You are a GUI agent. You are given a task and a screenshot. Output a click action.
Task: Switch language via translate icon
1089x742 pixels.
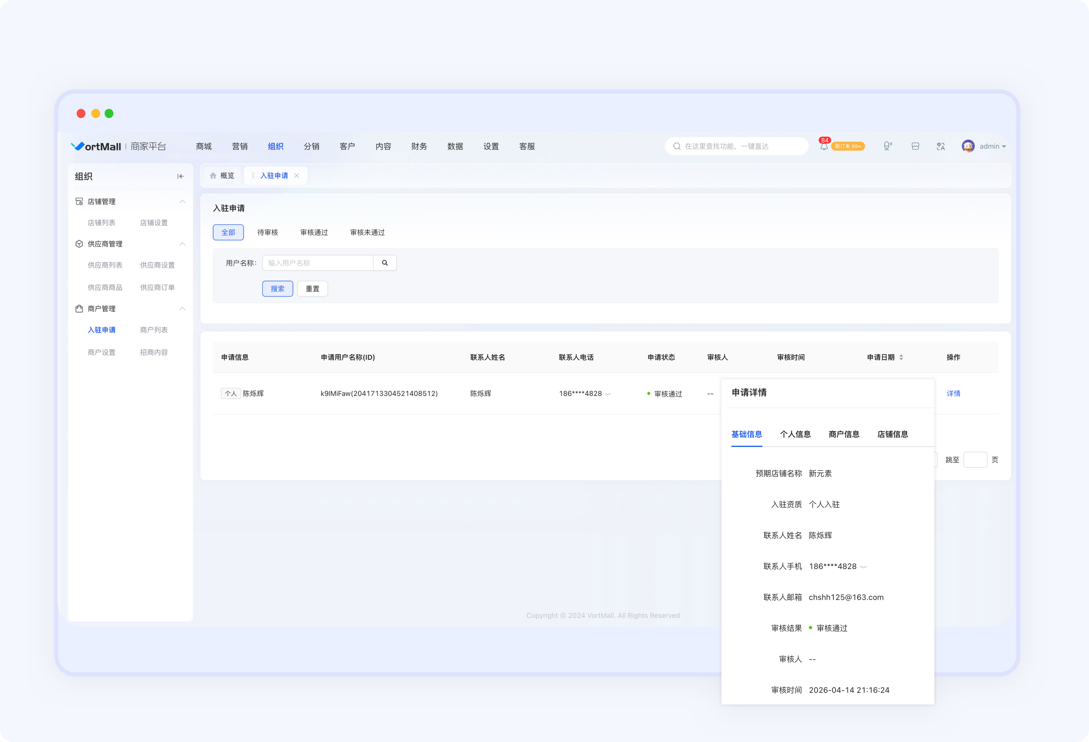click(x=940, y=146)
